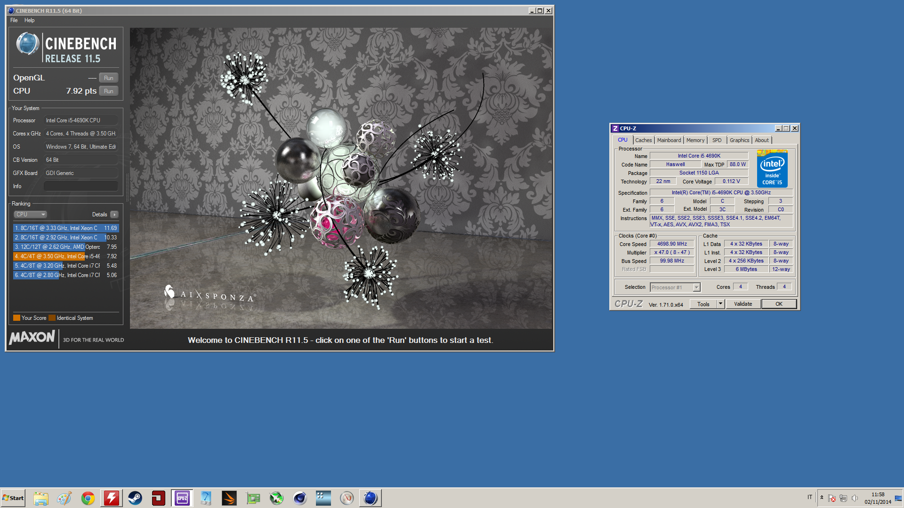Image resolution: width=904 pixels, height=508 pixels.
Task: Click the Core Voltage value in CPU-Z
Action: pyautogui.click(x=731, y=182)
